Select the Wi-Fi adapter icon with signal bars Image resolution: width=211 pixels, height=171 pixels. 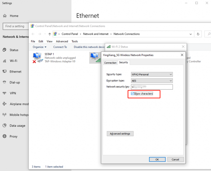point(95,58)
